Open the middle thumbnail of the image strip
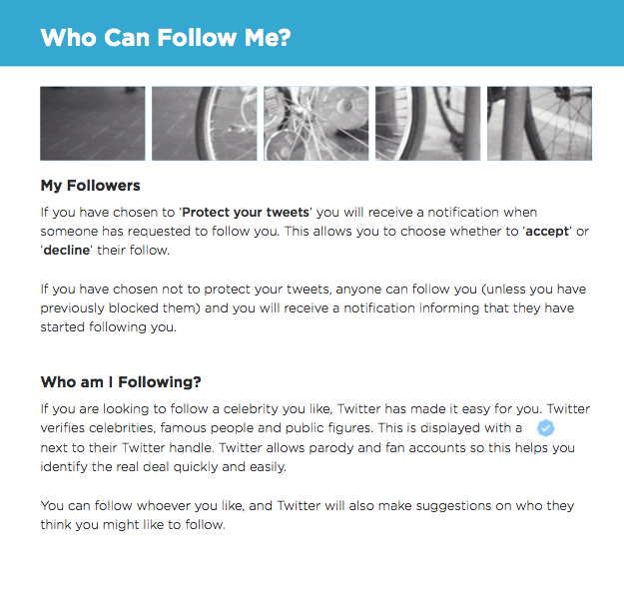The image size is (624, 594). 315,123
